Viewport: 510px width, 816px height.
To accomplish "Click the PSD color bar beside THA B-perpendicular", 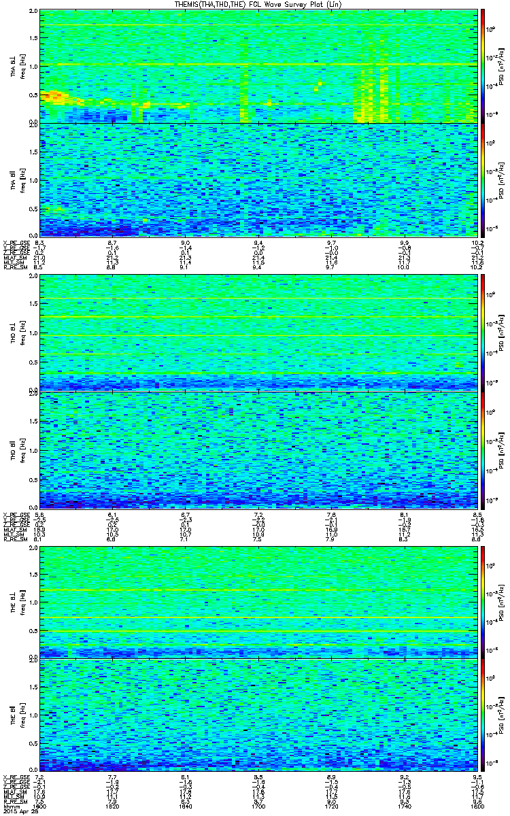I will click(483, 66).
